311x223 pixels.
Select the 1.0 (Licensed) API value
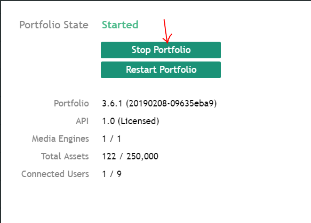coord(131,121)
